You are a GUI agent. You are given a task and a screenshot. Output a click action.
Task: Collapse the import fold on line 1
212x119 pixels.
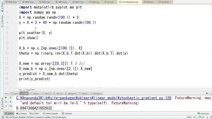coord(17,7)
